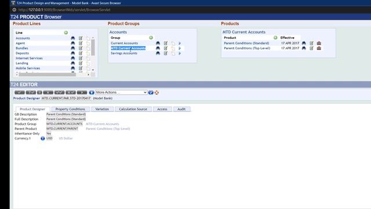371x209 pixels.
Task: Switch to the Product Designer tab
Action: [x=32, y=109]
